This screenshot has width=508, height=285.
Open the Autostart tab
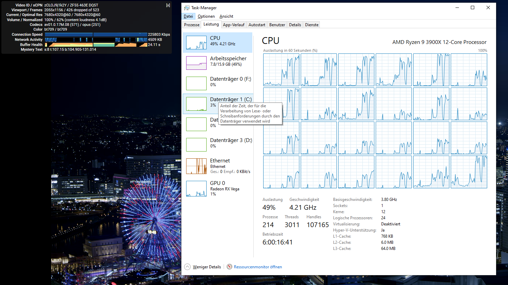[257, 25]
